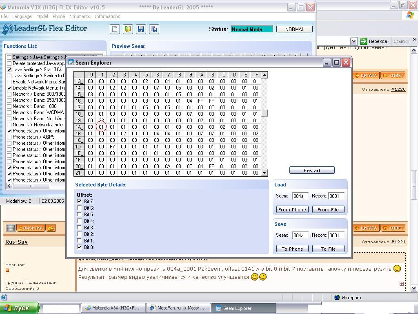Select the hex cell containing 23
The height and width of the screenshot is (314, 418).
pos(101,121)
